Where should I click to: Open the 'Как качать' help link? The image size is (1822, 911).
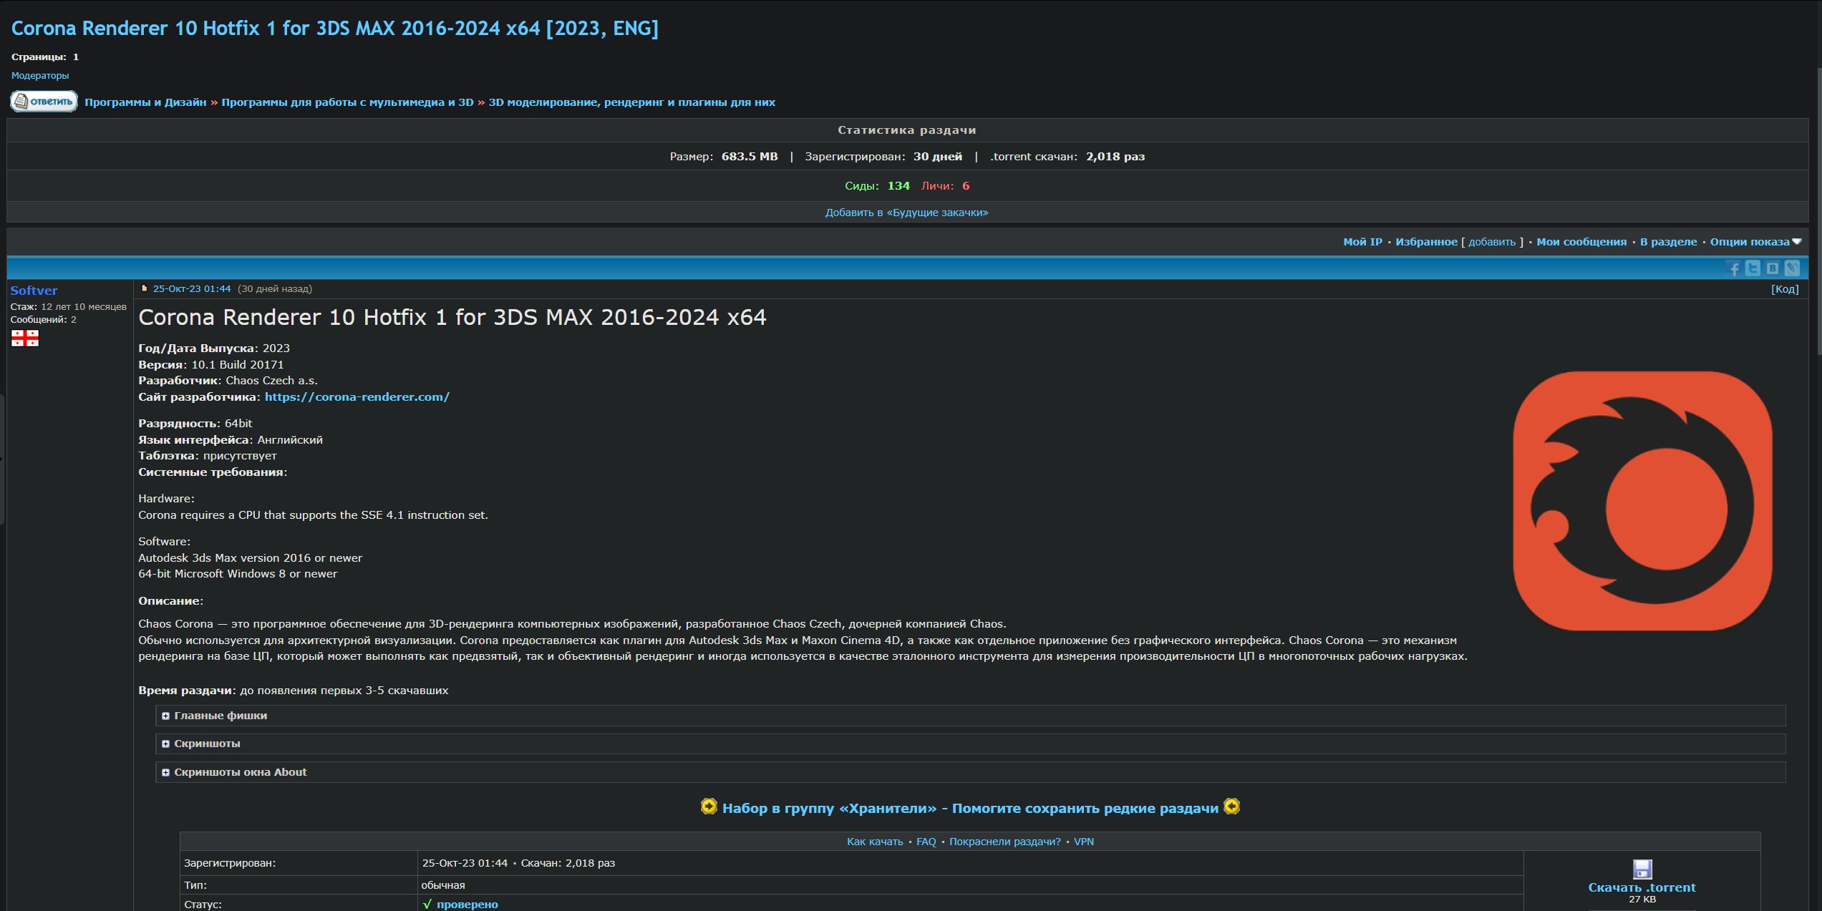tap(875, 842)
